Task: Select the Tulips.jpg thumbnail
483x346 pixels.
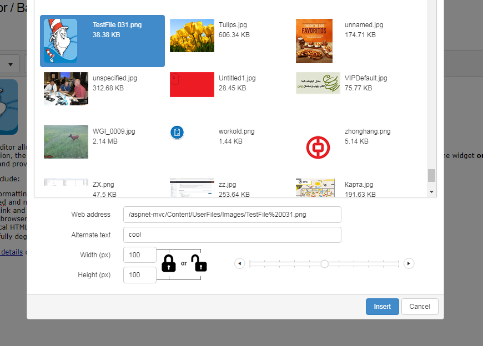Action: click(192, 35)
